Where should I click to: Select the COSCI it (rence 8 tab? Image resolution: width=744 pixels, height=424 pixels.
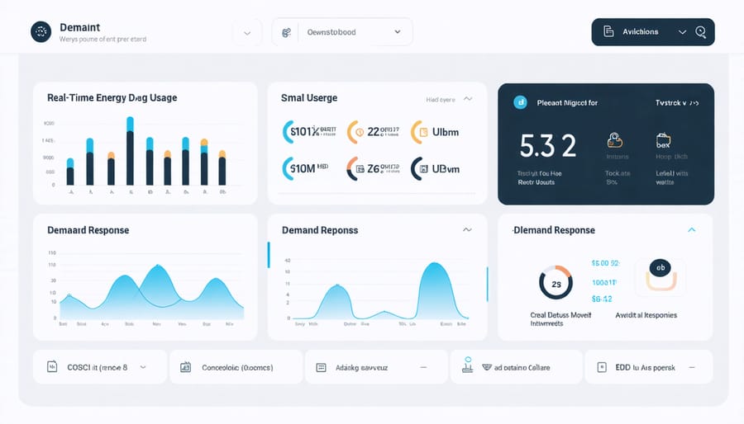click(100, 367)
